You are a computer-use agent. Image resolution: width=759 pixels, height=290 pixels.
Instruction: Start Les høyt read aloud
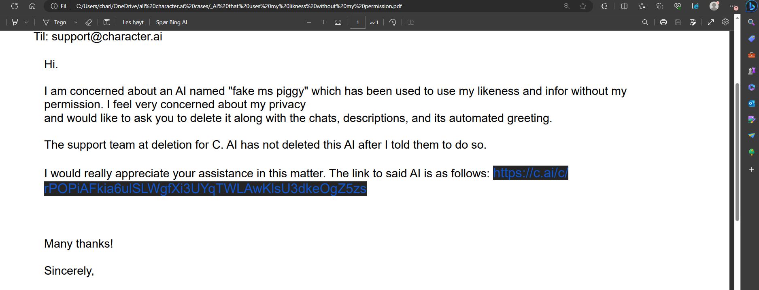tap(133, 22)
